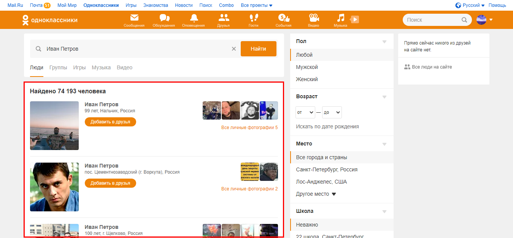Open the Помощь help link

click(x=497, y=5)
